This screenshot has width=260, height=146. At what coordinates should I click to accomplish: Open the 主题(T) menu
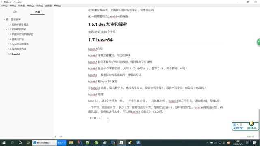(x=48, y=6)
